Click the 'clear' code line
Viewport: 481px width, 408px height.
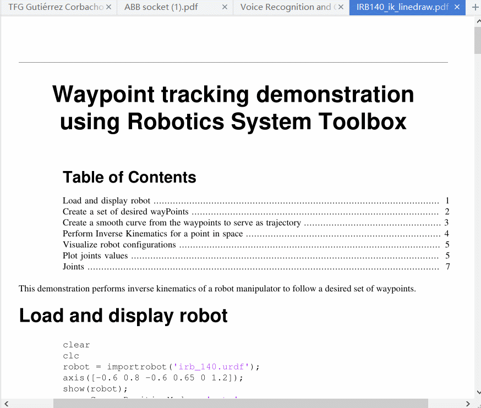pos(76,345)
